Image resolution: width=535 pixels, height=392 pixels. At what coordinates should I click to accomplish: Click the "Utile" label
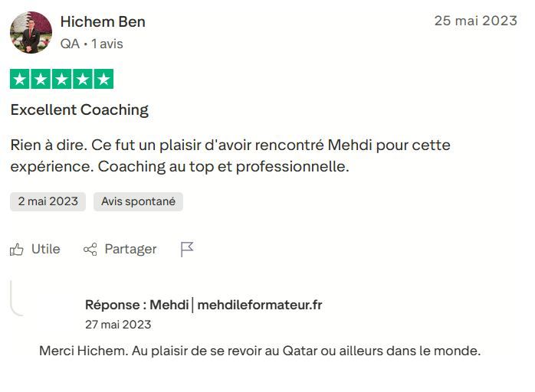point(45,250)
